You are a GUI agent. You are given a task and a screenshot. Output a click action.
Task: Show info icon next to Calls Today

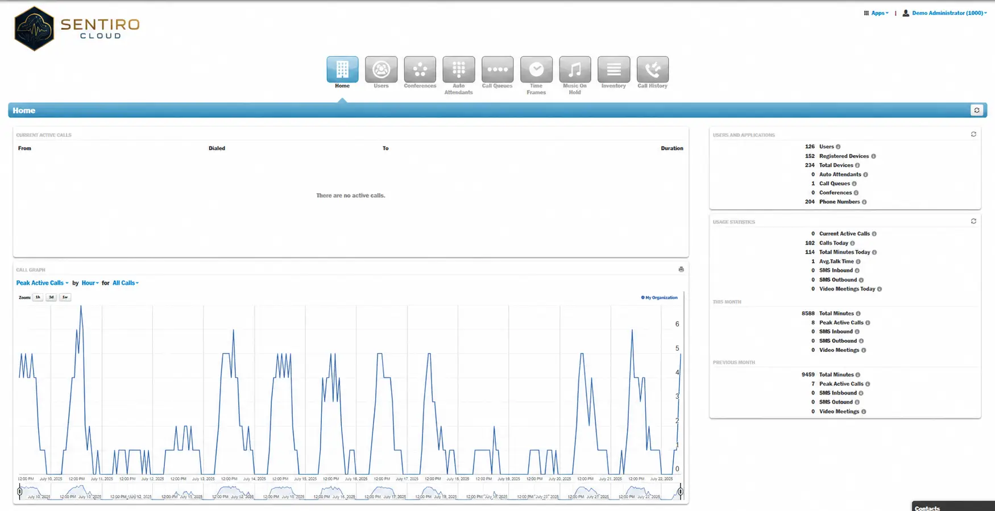852,243
